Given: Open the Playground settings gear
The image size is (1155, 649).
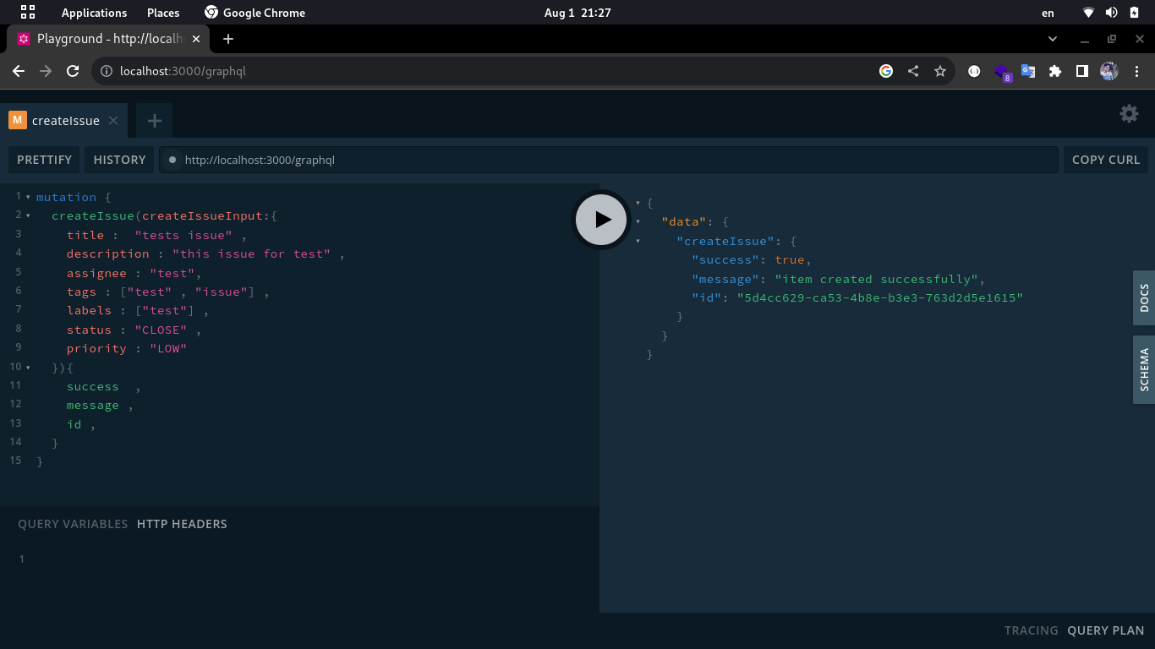Looking at the screenshot, I should click(1129, 113).
